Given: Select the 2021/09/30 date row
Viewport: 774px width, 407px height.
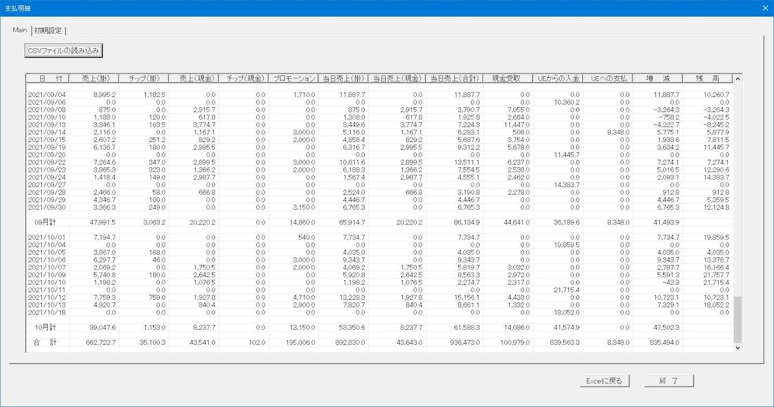Looking at the screenshot, I should tap(379, 207).
